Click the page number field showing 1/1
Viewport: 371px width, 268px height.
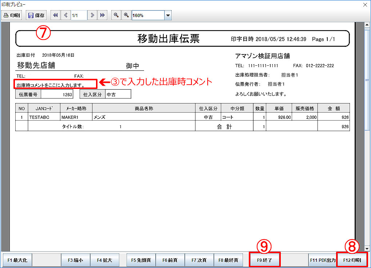(x=79, y=15)
